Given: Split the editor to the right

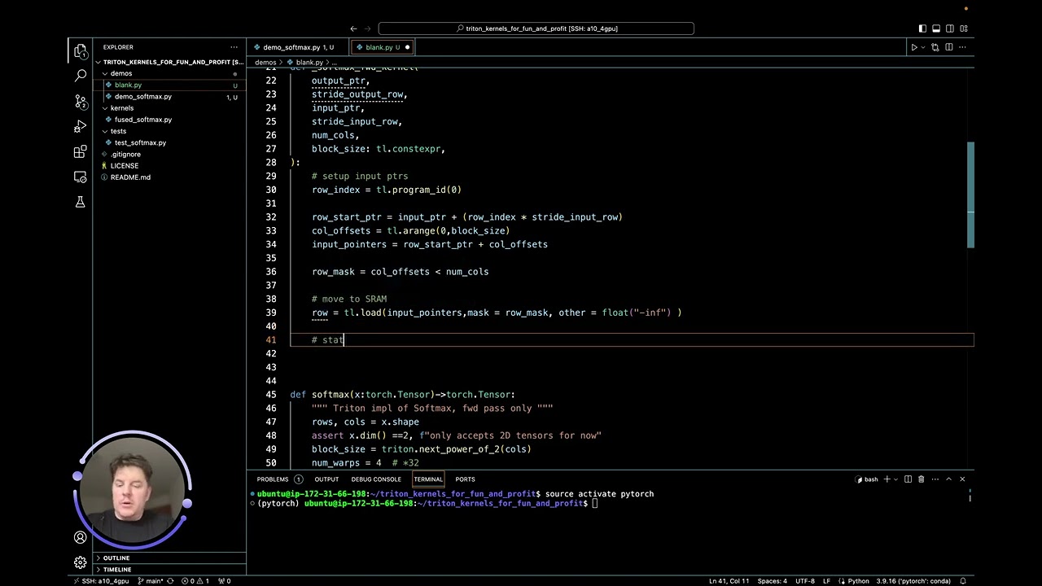Looking at the screenshot, I should coord(950,47).
